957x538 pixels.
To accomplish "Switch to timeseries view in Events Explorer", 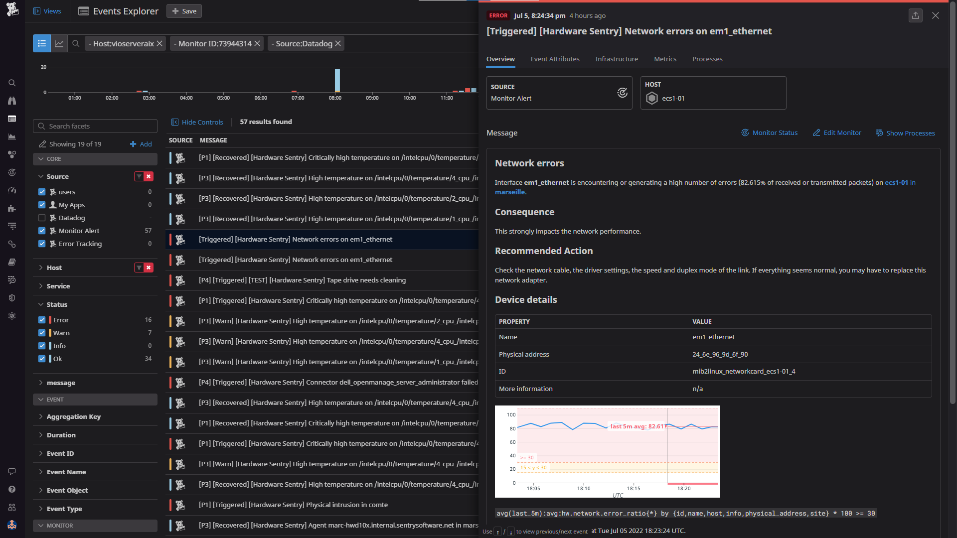I will [x=59, y=43].
